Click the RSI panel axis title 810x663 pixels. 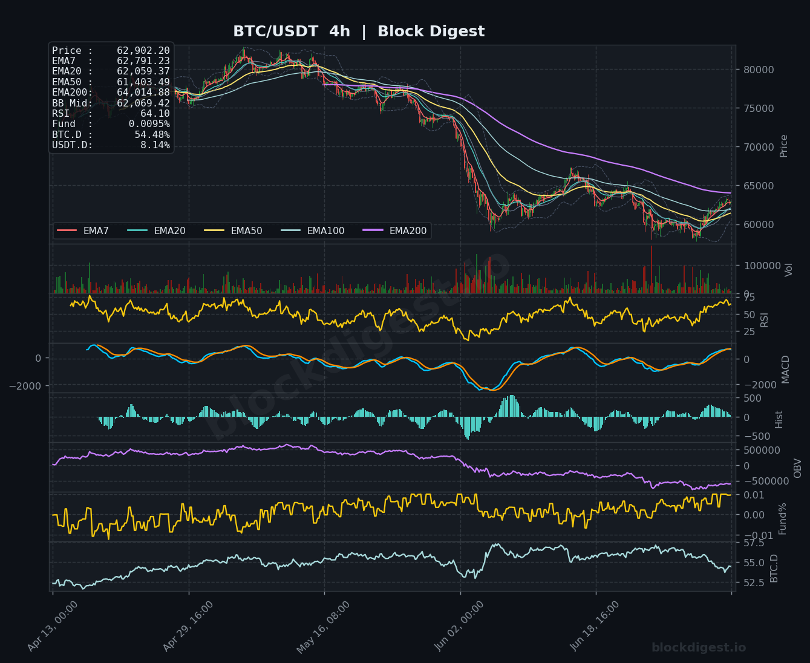(765, 319)
